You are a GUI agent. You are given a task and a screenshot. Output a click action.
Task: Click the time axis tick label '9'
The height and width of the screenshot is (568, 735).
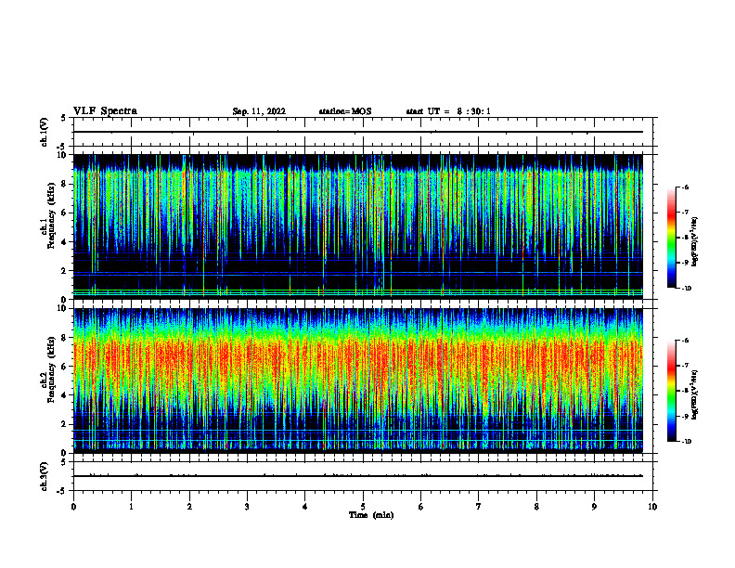tap(594, 507)
